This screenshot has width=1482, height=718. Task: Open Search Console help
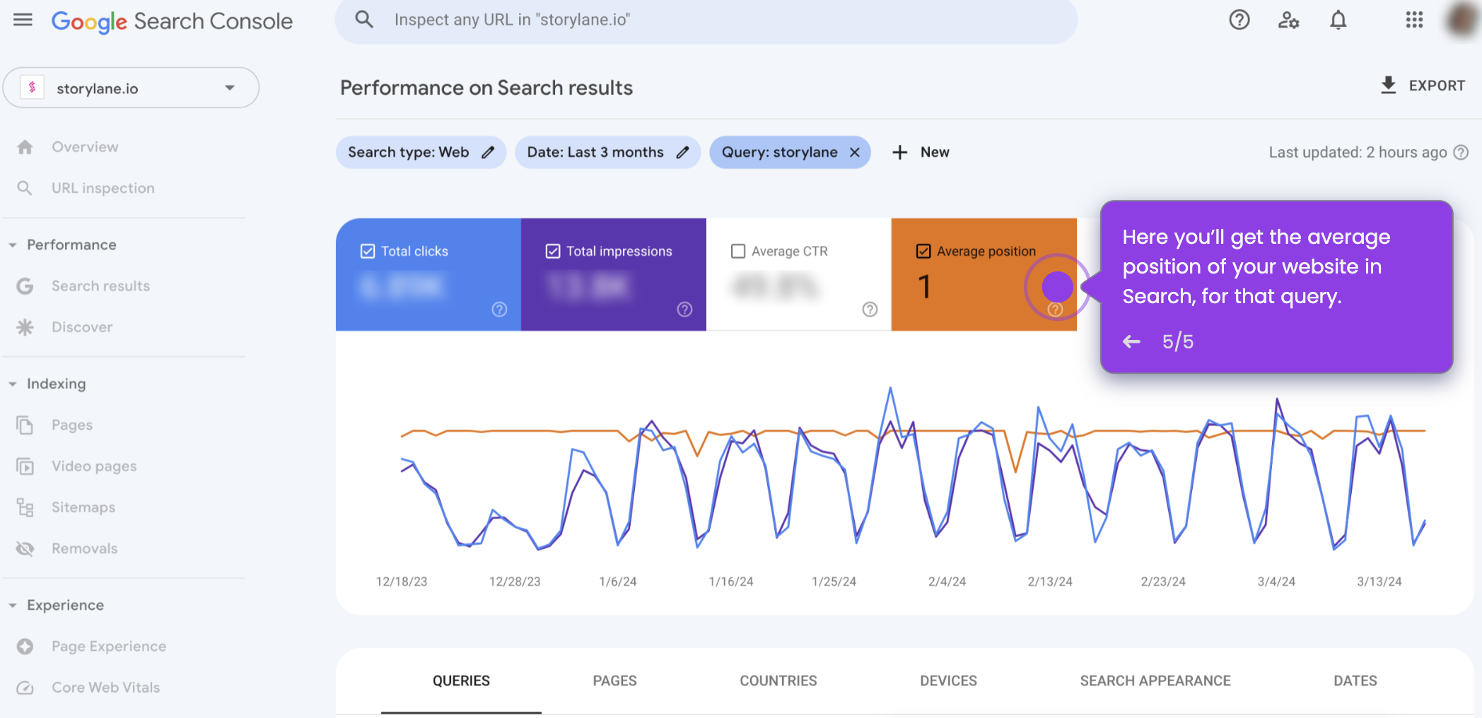(x=1239, y=20)
